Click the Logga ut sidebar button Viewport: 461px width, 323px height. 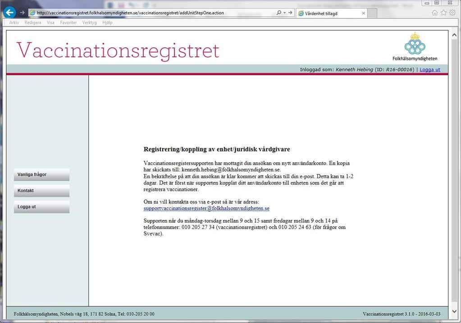42,207
